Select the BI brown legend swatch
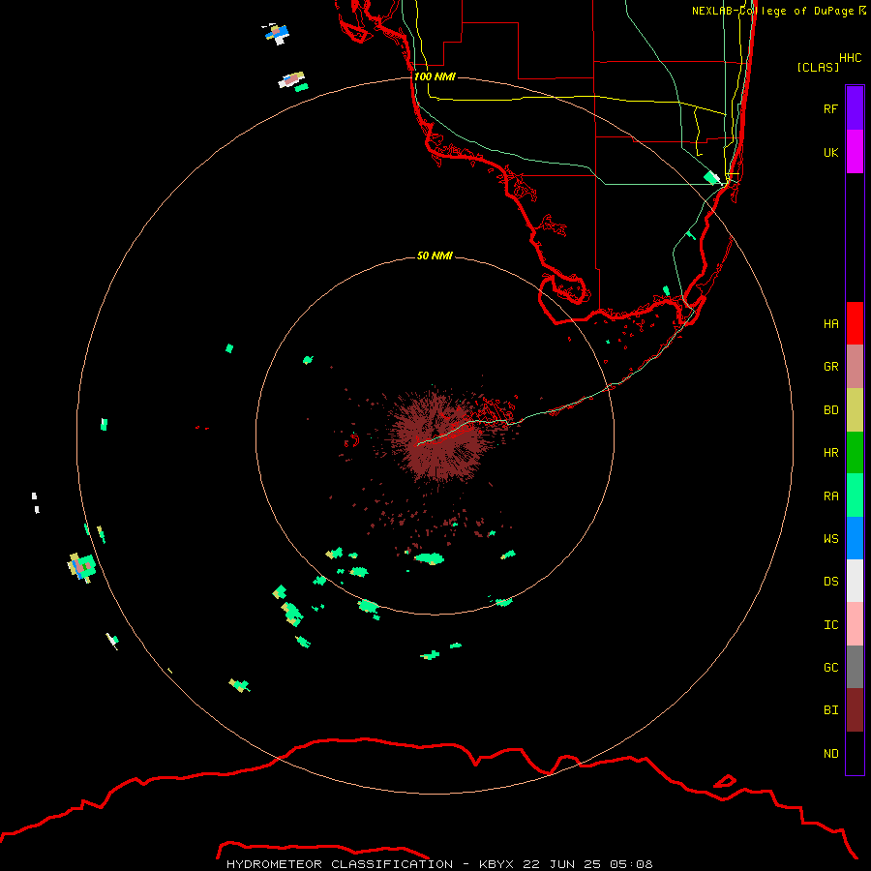This screenshot has width=871, height=871. click(855, 710)
